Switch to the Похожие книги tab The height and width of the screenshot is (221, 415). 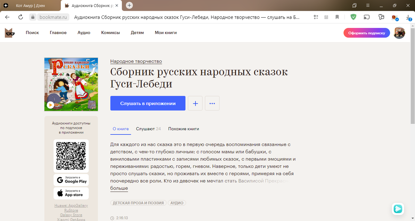pos(184,129)
